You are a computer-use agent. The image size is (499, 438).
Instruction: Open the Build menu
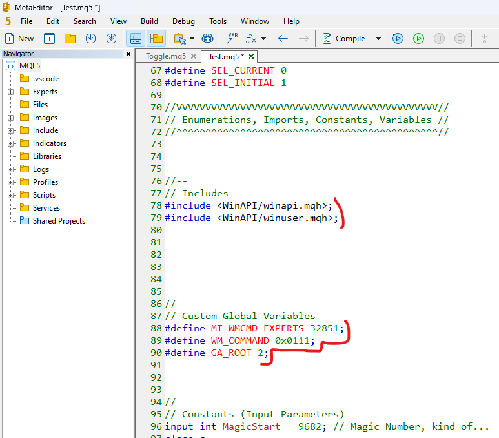149,21
